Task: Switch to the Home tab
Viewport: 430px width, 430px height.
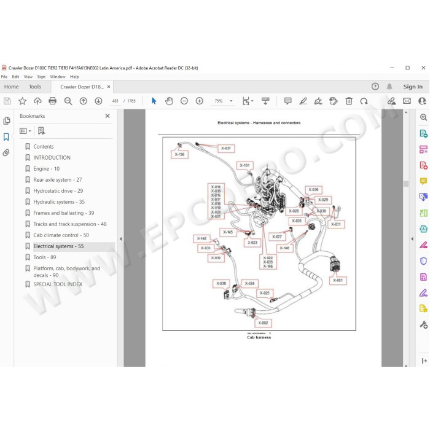Action: point(11,87)
